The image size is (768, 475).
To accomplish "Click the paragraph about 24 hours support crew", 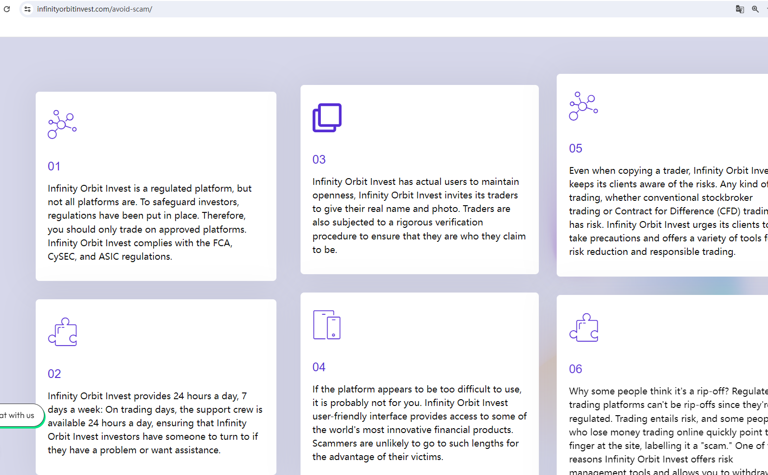I will 155,423.
